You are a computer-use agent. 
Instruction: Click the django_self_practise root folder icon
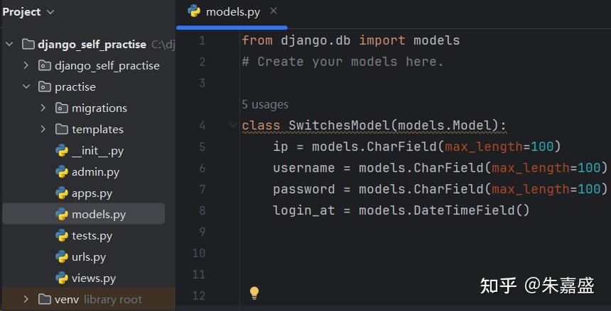pyautogui.click(x=28, y=44)
